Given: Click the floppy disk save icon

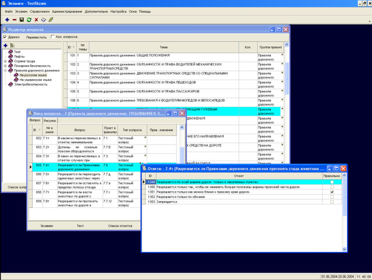Looking at the screenshot, I should (22, 20).
